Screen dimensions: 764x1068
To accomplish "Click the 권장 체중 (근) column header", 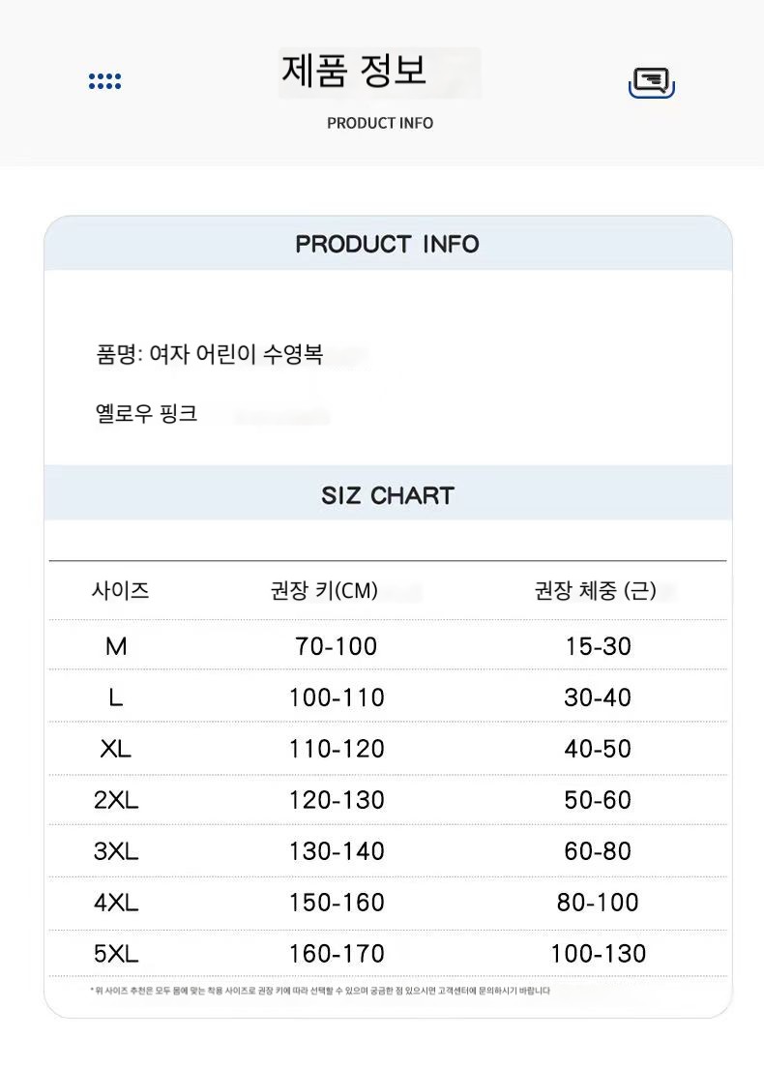I will pyautogui.click(x=595, y=590).
